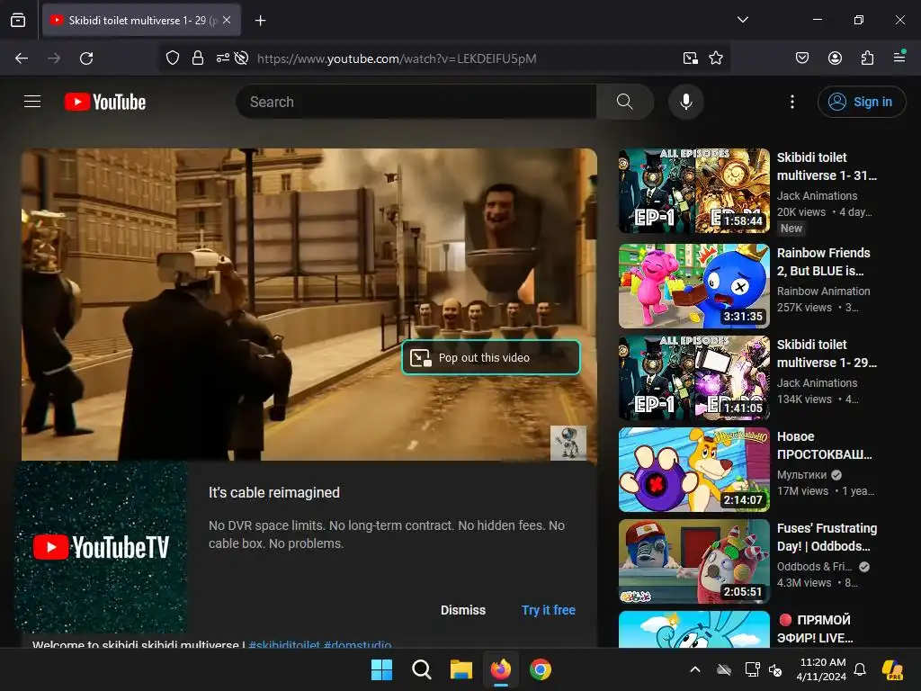Open browser extensions puzzle icon
The width and height of the screenshot is (921, 691).
867,58
